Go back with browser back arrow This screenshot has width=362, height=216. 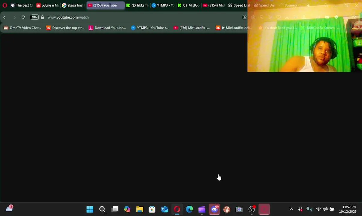pyautogui.click(x=4, y=17)
